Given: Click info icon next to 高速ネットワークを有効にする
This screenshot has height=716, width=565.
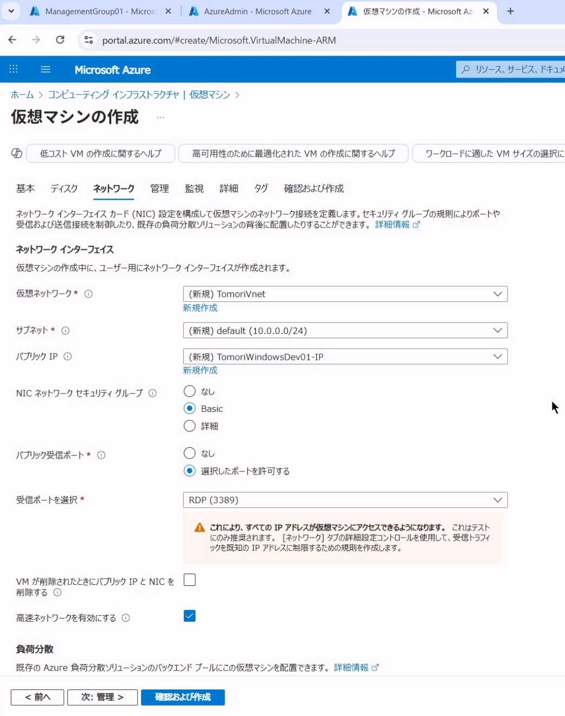Looking at the screenshot, I should (x=126, y=618).
